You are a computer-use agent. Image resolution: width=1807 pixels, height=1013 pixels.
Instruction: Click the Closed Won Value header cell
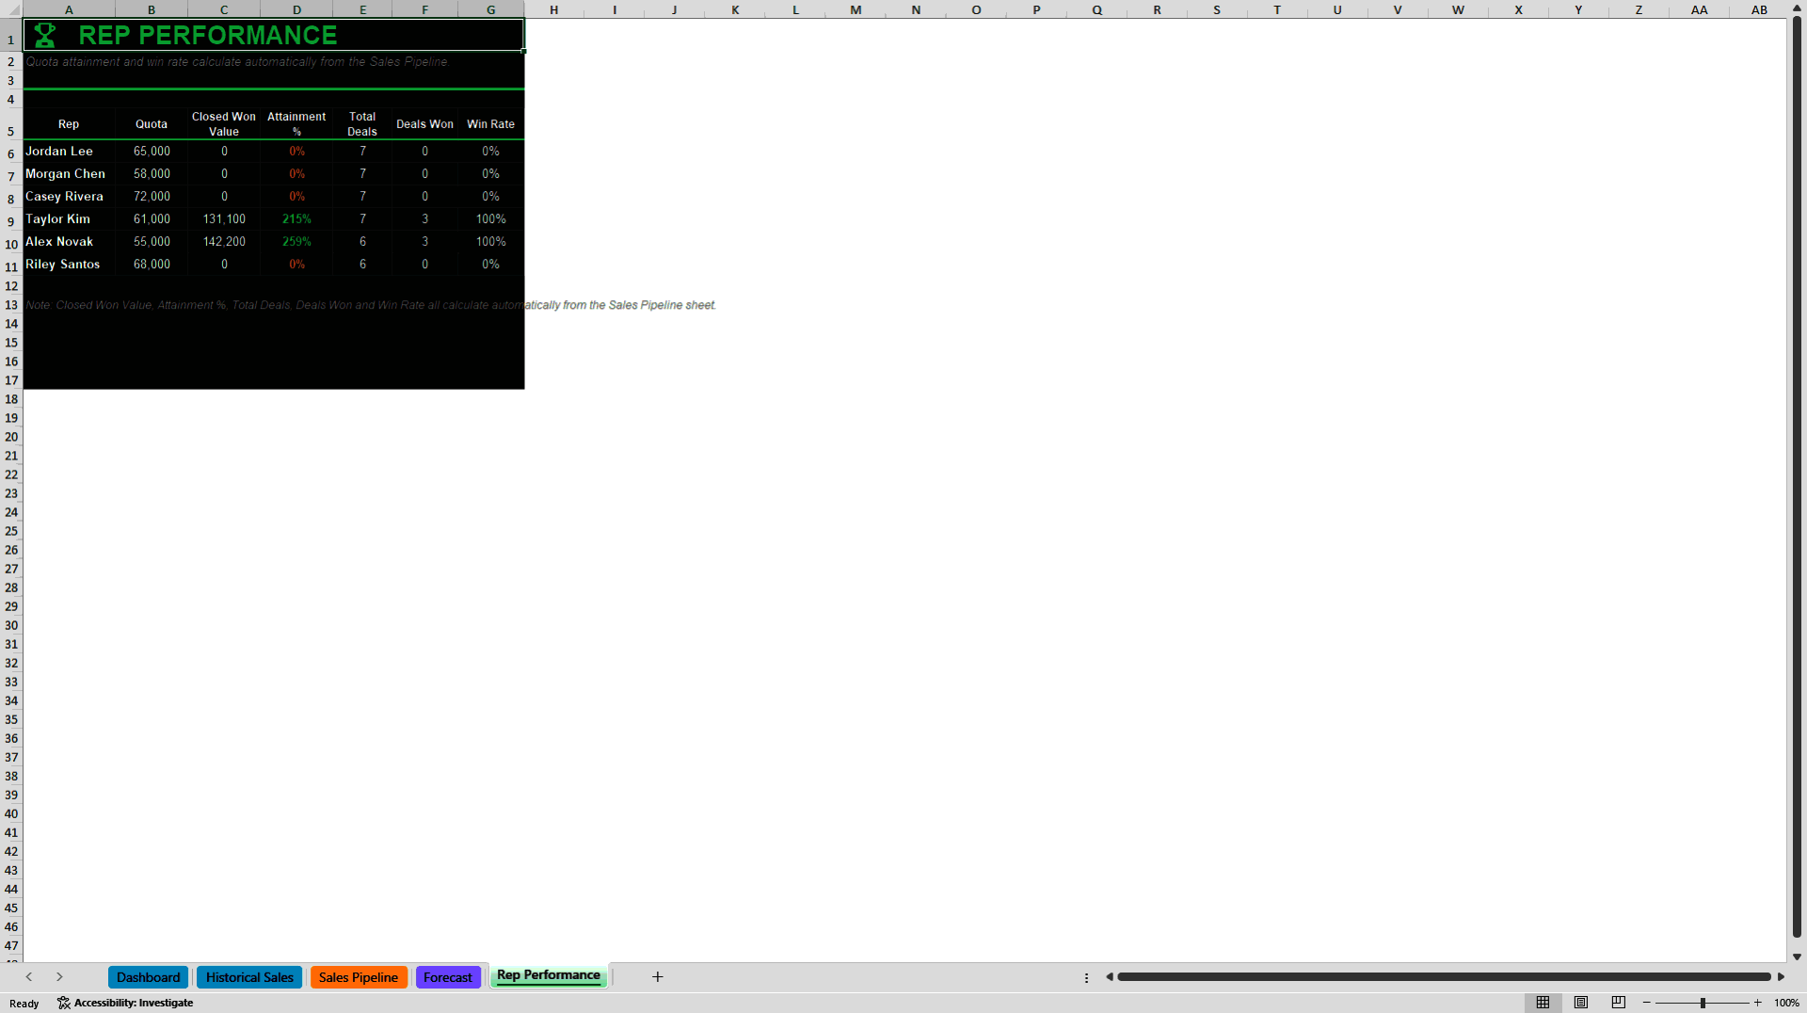224,123
